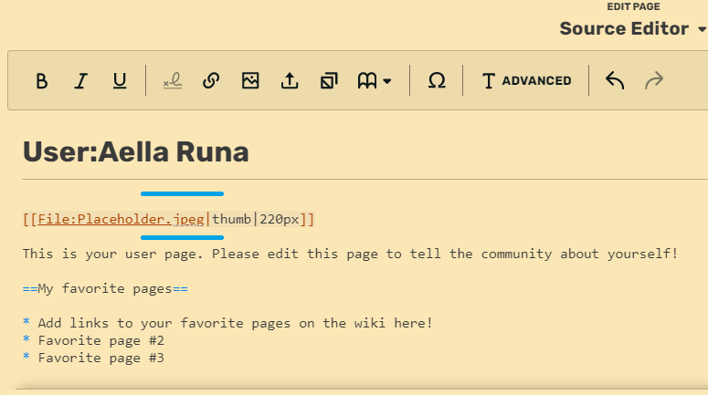Open the gallery/template insert icon

click(329, 81)
